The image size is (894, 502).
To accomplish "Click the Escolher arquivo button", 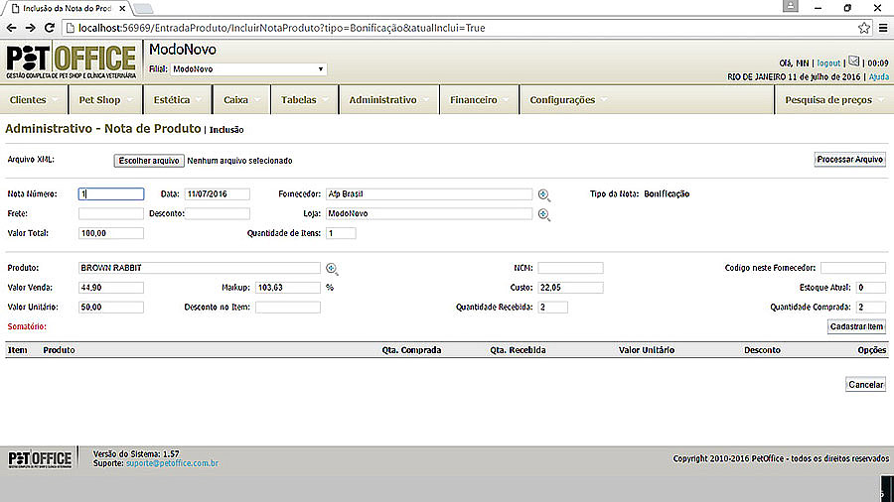I will click(148, 160).
